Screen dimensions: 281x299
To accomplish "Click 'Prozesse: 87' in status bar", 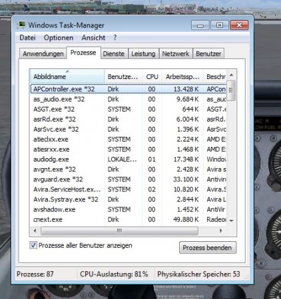I will 35,274.
